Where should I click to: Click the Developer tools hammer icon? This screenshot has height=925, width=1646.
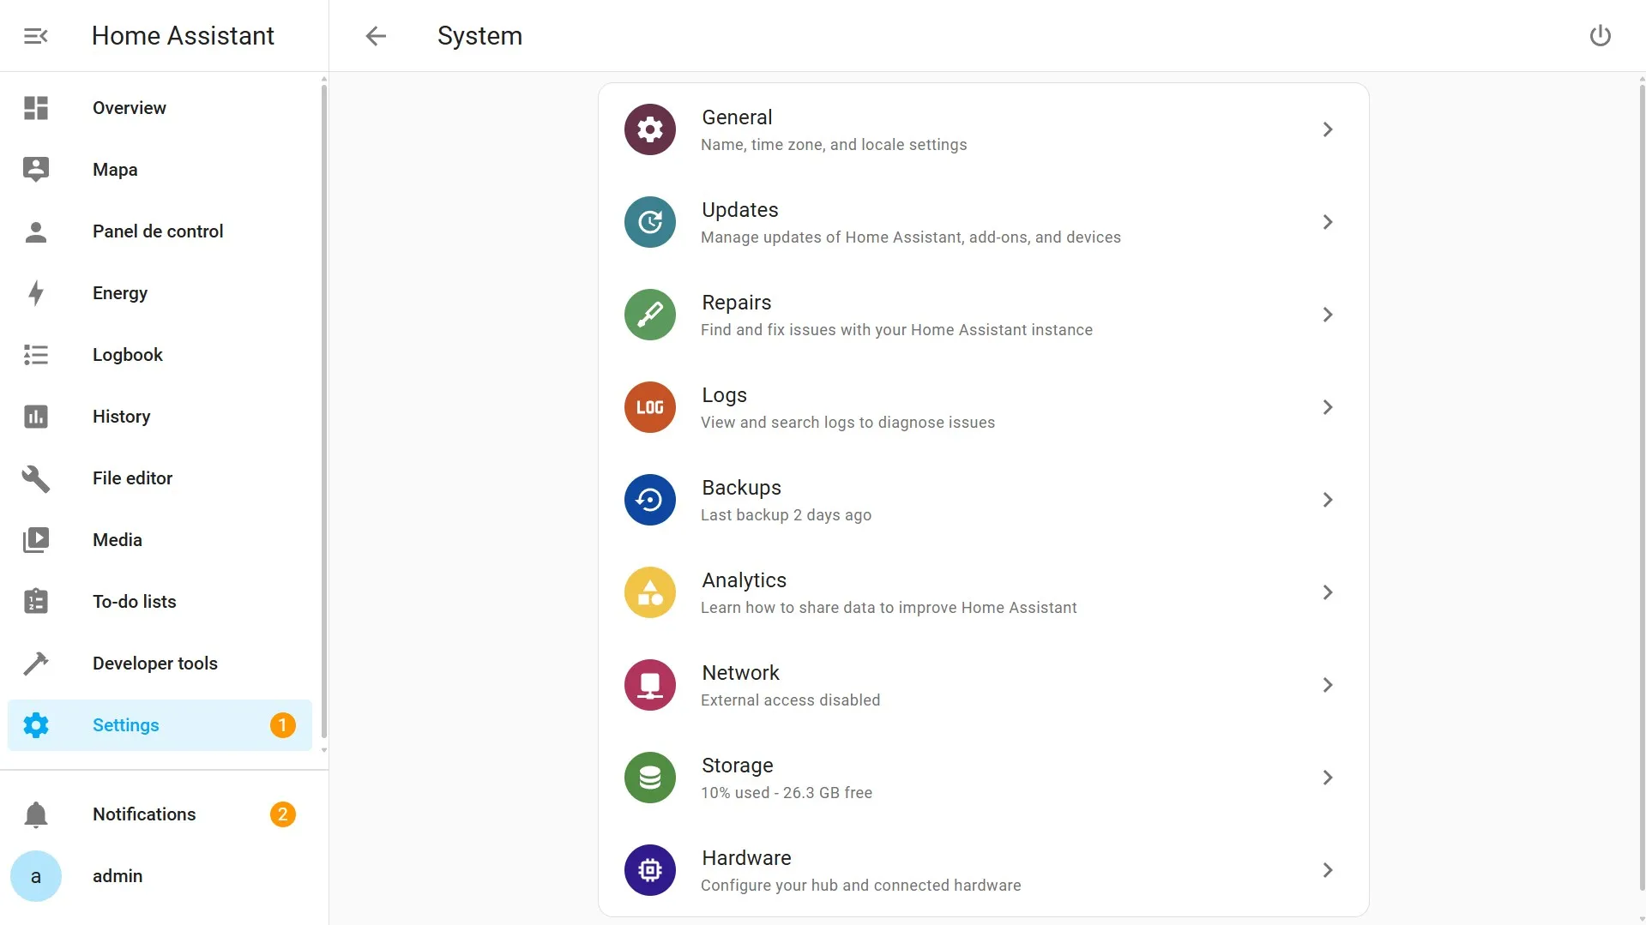(36, 664)
